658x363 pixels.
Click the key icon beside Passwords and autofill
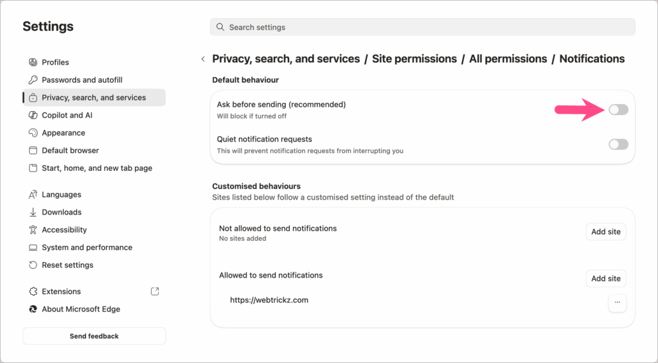coord(33,80)
